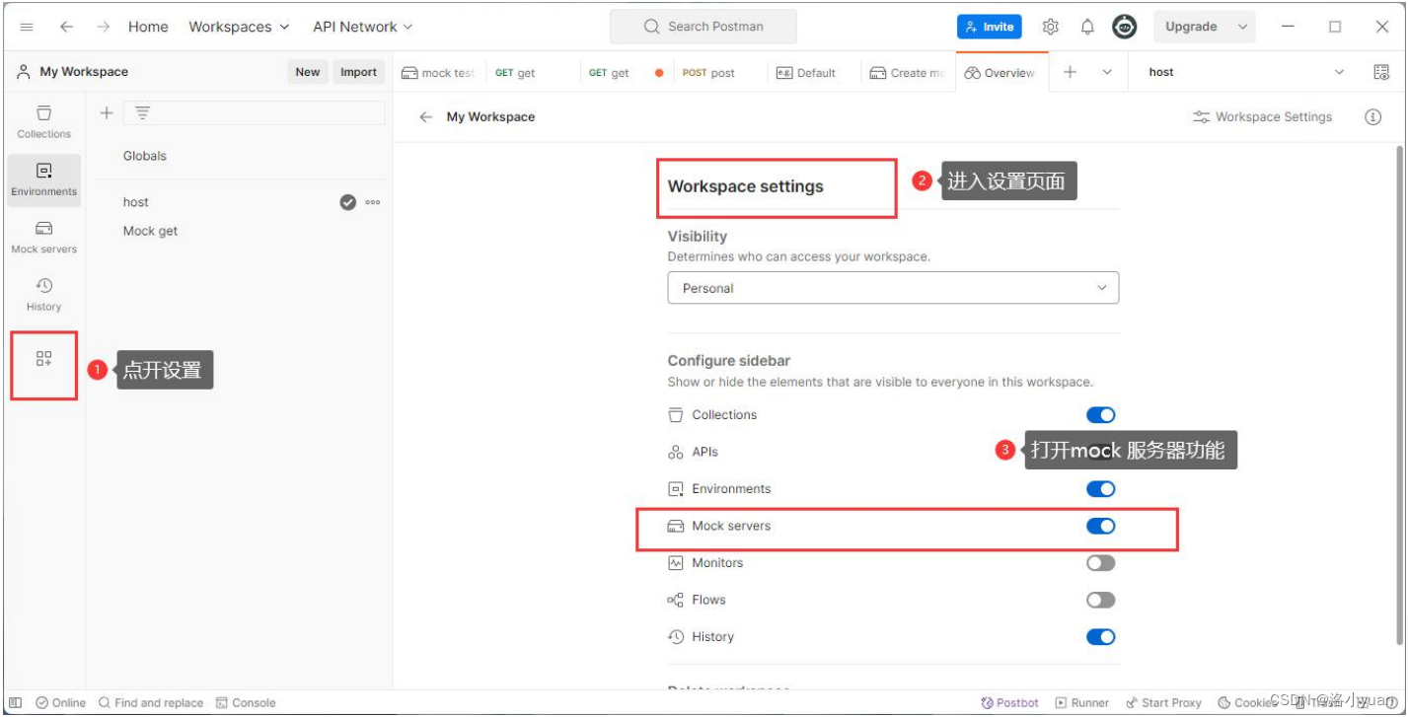Go back with the left arrow
The image size is (1408, 717).
pyautogui.click(x=66, y=27)
